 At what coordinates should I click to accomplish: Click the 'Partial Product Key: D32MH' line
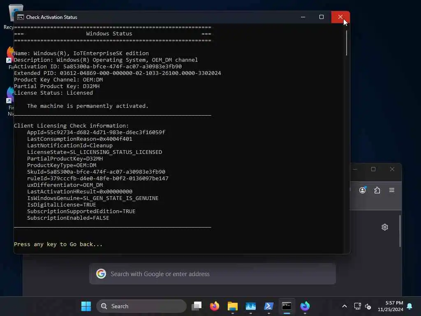(57, 86)
